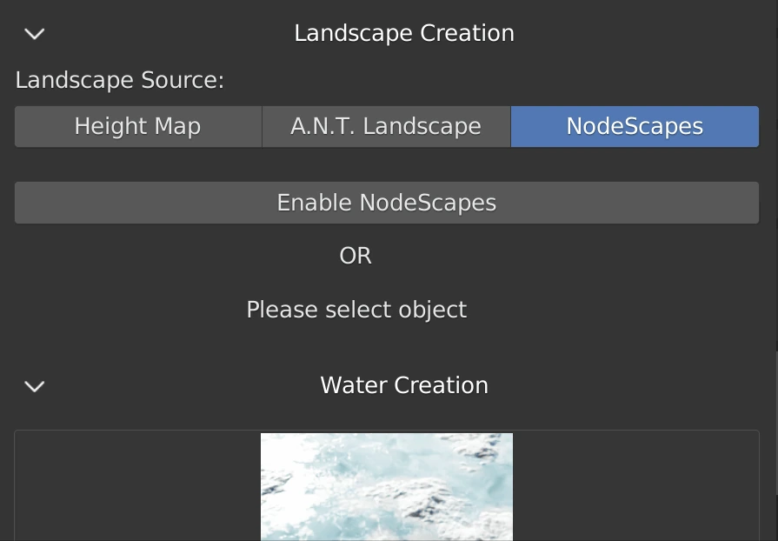Collapse the Landscape Creation panel chevron
Screen dimensions: 778x541
[35, 34]
